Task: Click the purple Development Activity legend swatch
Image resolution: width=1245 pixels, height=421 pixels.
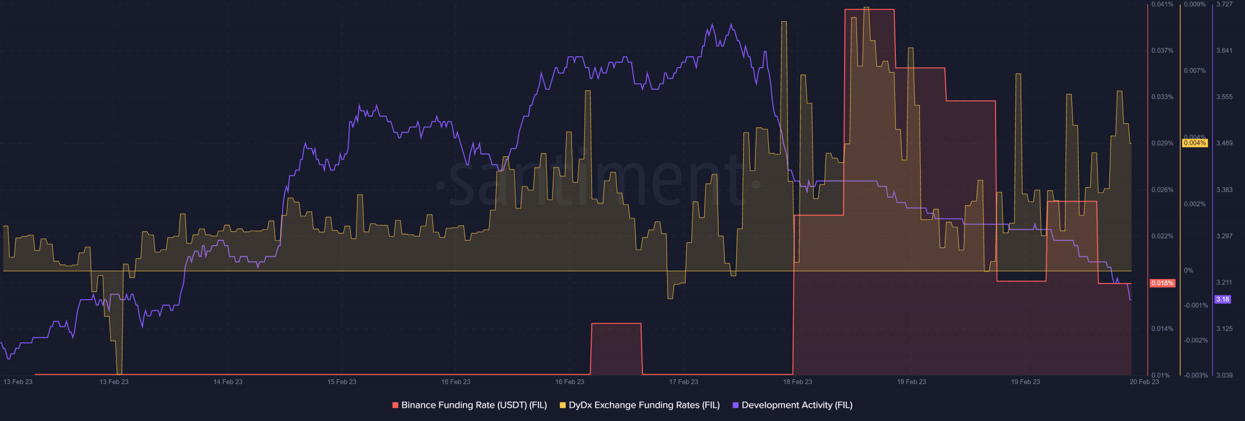Action: coord(735,405)
